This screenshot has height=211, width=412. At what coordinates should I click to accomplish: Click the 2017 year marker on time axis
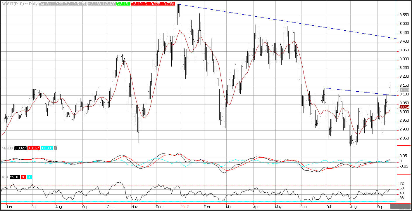coord(185,207)
